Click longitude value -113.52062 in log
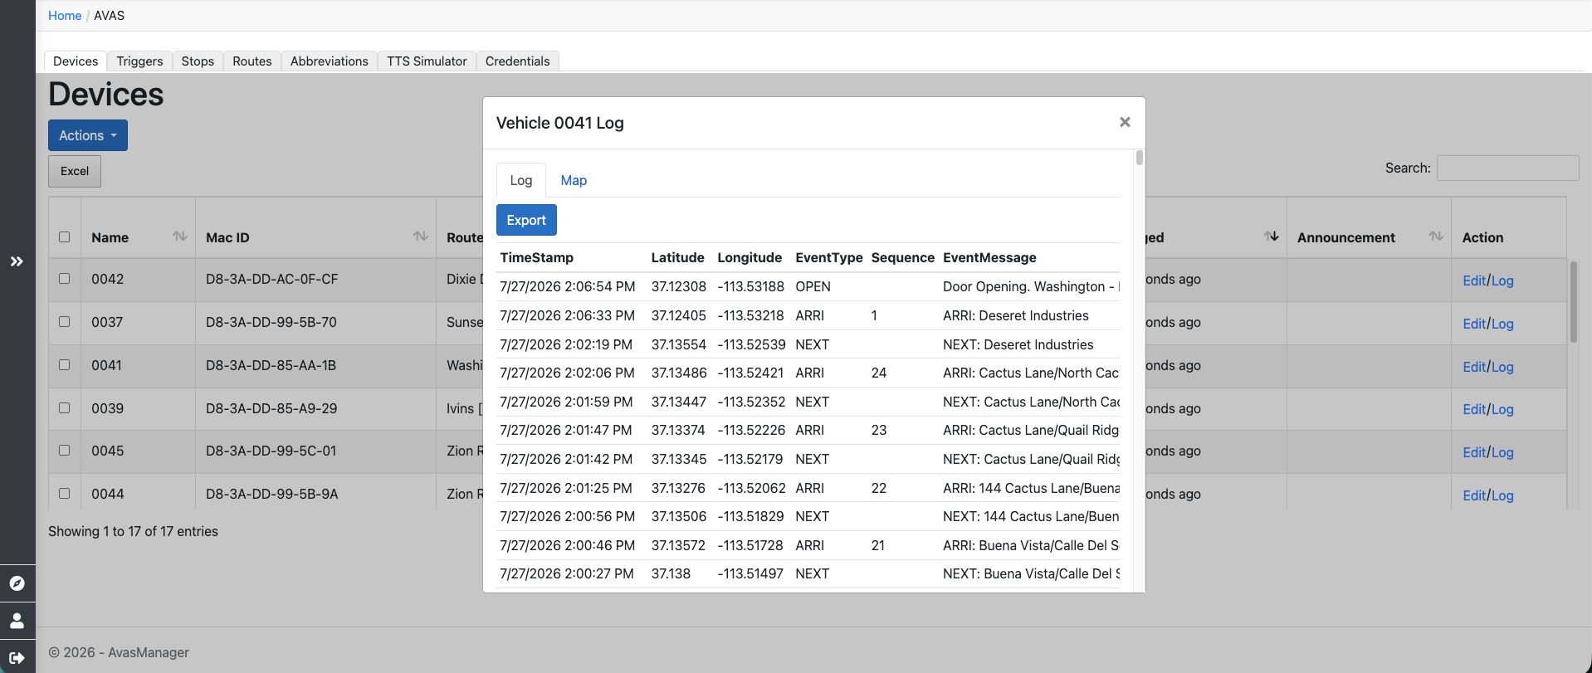Viewport: 1592px width, 673px height. coord(751,488)
